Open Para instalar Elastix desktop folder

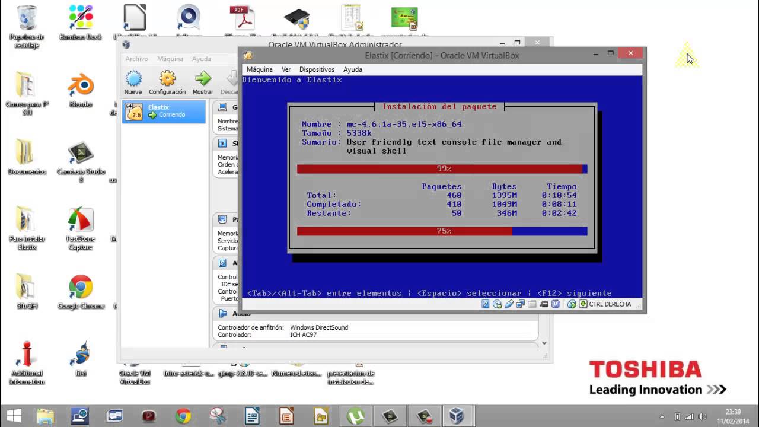tap(27, 229)
